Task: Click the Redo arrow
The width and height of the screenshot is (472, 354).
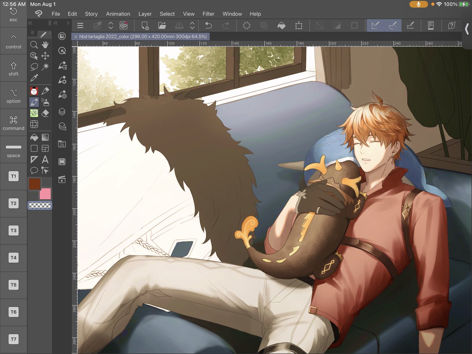Action: pyautogui.click(x=226, y=26)
